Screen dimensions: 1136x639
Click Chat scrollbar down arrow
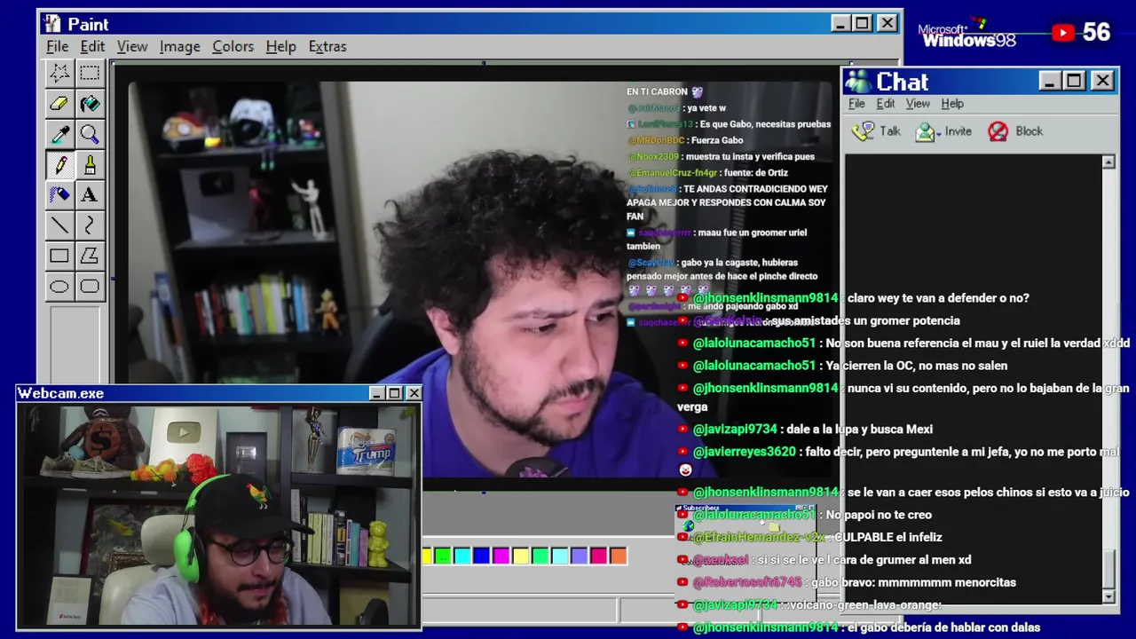[x=1108, y=597]
